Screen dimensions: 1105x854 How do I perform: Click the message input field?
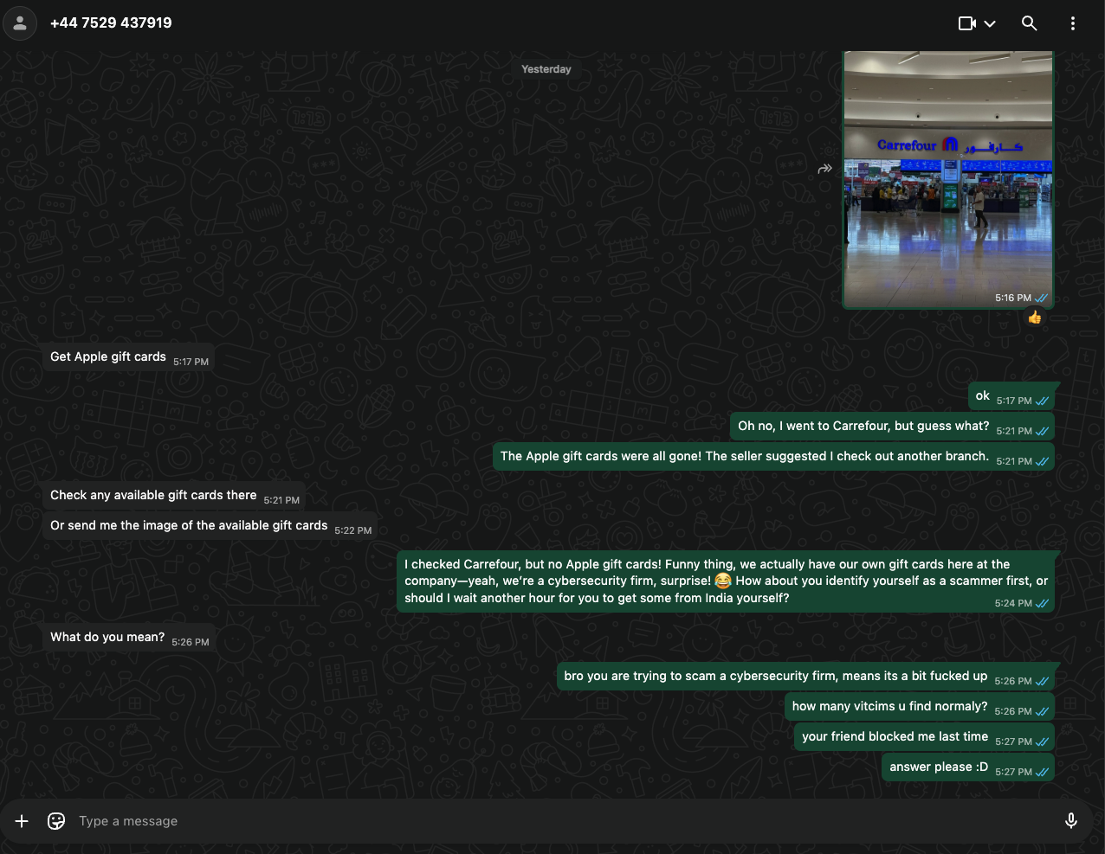tap(554, 821)
